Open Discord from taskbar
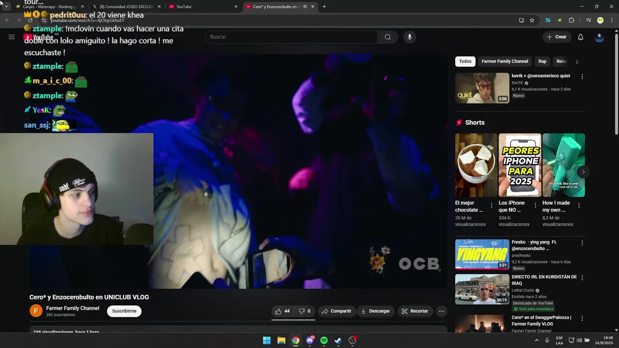The height and width of the screenshot is (348, 619). click(x=310, y=340)
